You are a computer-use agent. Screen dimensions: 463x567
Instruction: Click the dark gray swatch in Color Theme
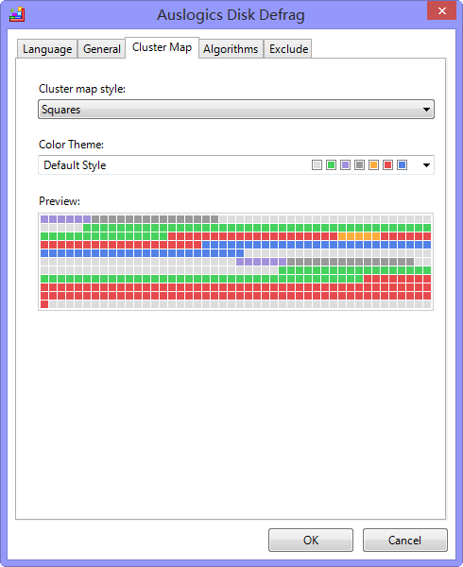[359, 165]
